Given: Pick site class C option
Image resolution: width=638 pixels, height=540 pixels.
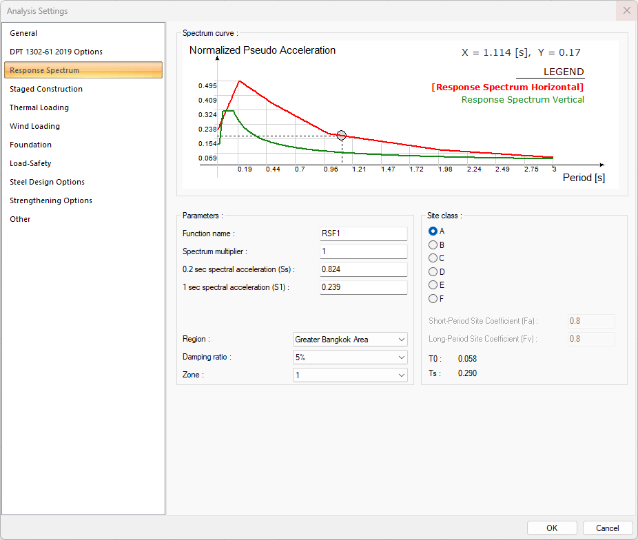Looking at the screenshot, I should click(433, 258).
